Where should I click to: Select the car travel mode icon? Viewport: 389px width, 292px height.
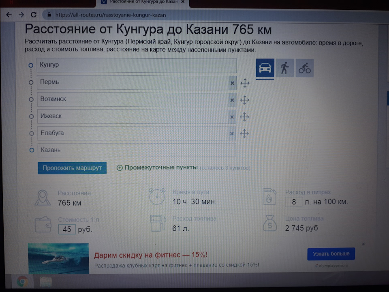tap(265, 68)
